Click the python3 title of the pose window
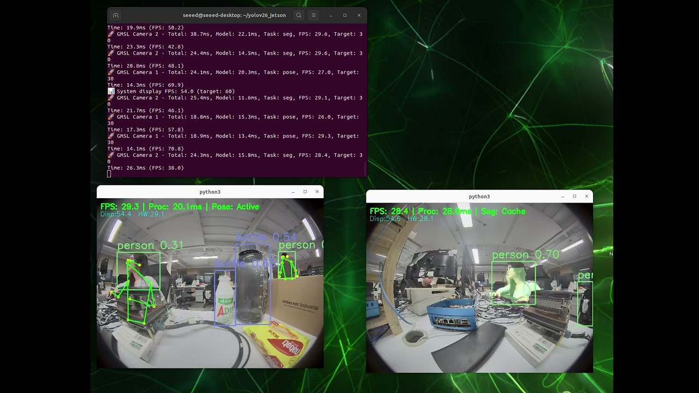 click(x=210, y=192)
